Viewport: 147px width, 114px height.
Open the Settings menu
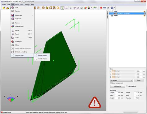27,5
